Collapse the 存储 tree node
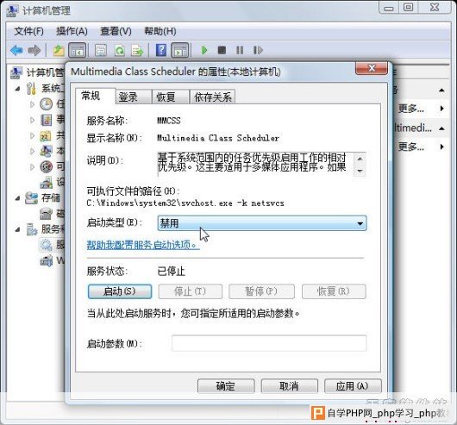Image resolution: width=457 pixels, height=425 pixels. pos(18,198)
